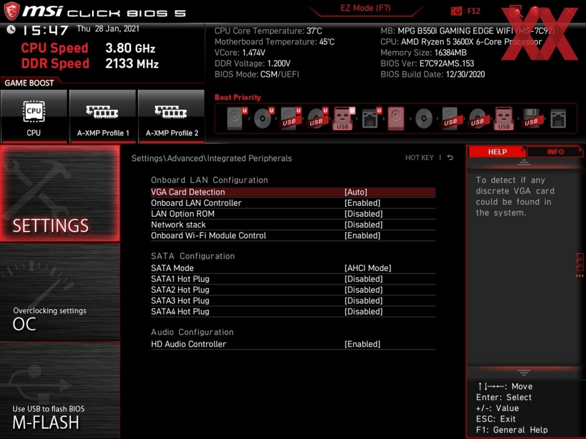Select the UEFI network boot icon with U badge
The height and width of the screenshot is (439, 586).
pos(371,118)
